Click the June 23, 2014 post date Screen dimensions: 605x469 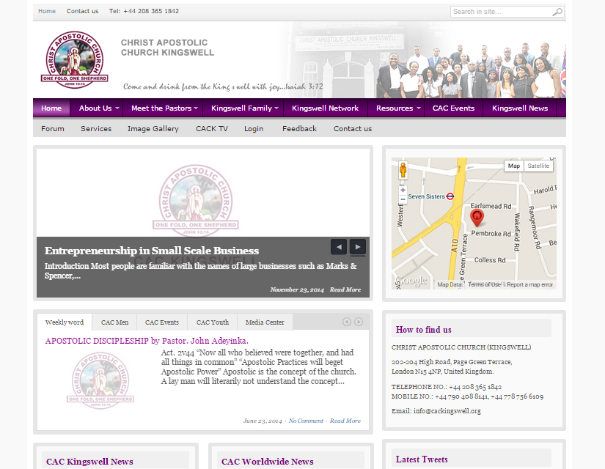[x=263, y=421]
